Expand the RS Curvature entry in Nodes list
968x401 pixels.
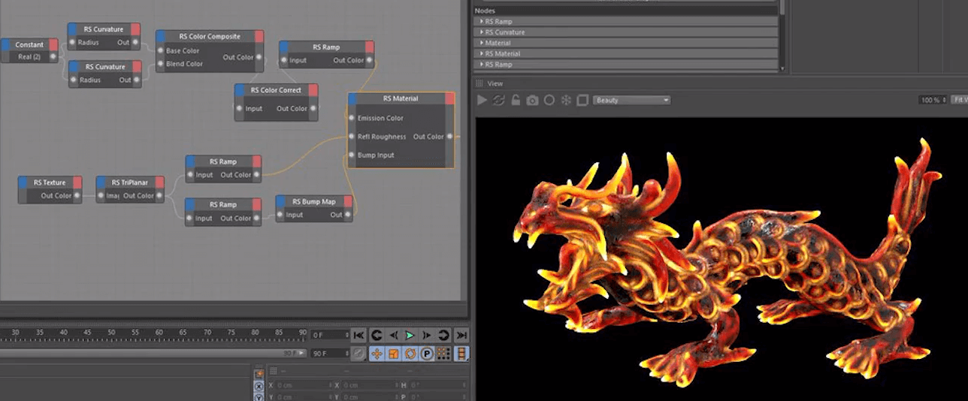click(482, 32)
